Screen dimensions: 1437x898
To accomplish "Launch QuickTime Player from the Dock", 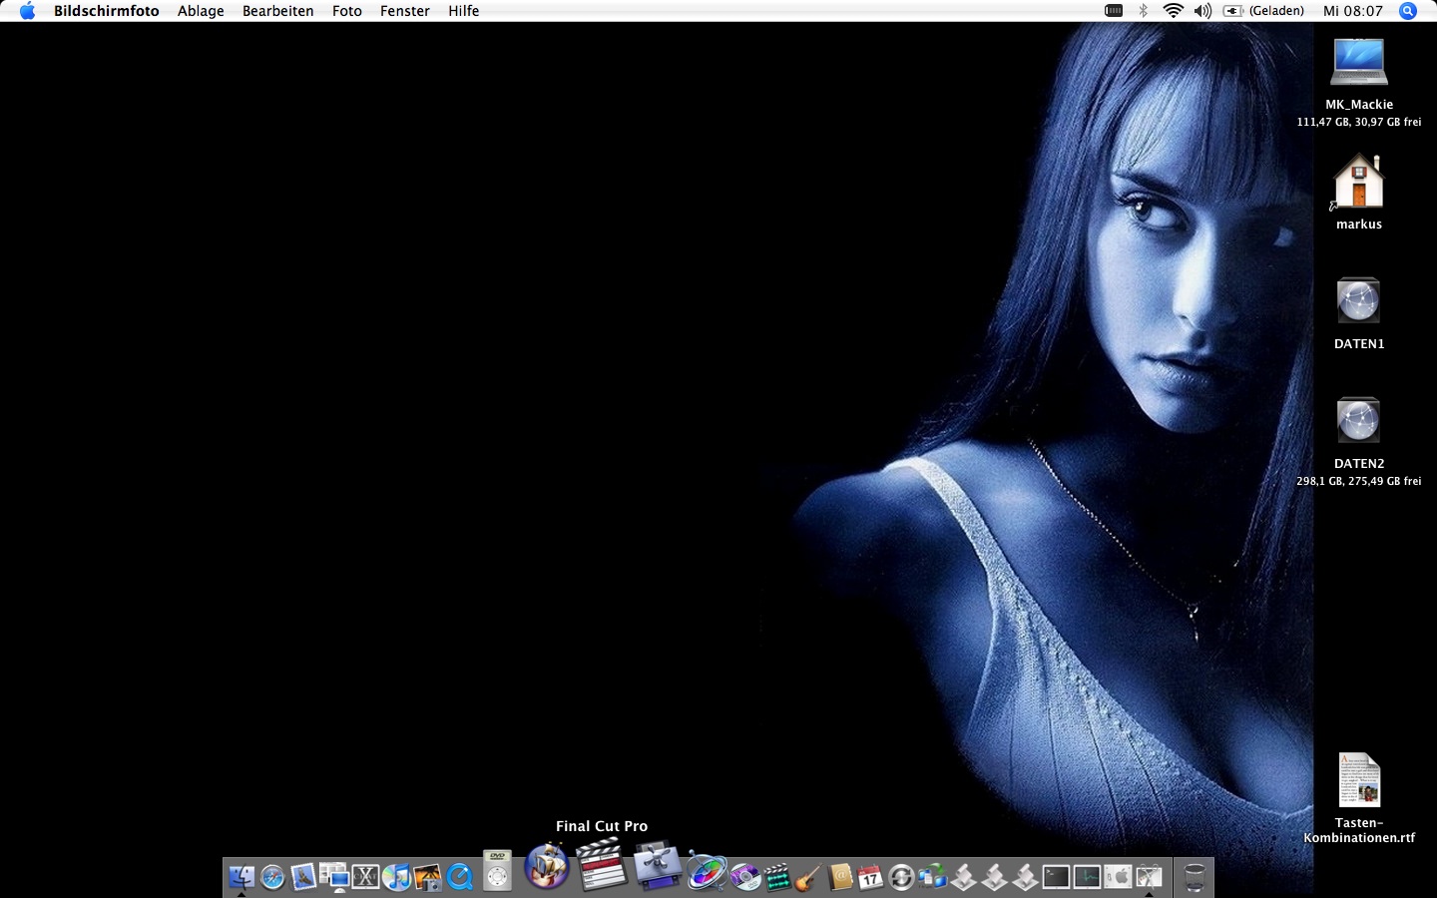I will click(x=459, y=877).
